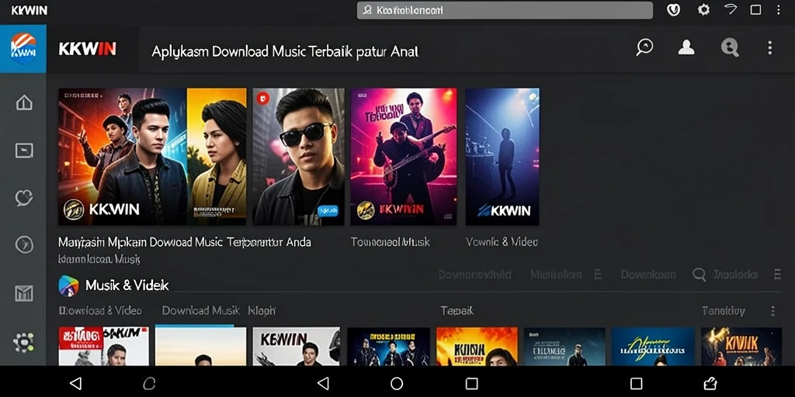Tap the Android home circle button
795x397 pixels.
[397, 383]
